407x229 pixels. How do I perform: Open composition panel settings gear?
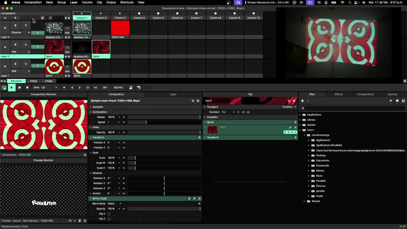(198, 101)
